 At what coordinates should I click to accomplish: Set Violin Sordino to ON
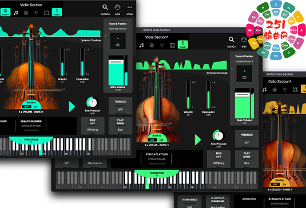35,107
